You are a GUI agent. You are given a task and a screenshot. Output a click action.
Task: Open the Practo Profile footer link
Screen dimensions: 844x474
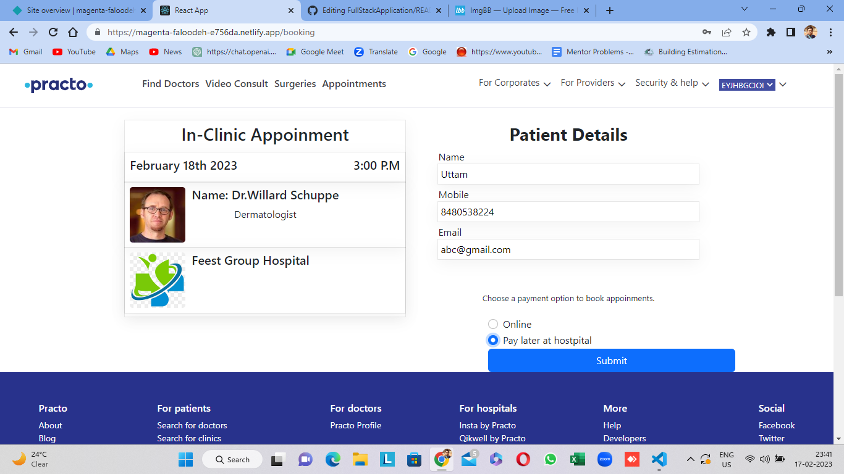[x=356, y=425]
